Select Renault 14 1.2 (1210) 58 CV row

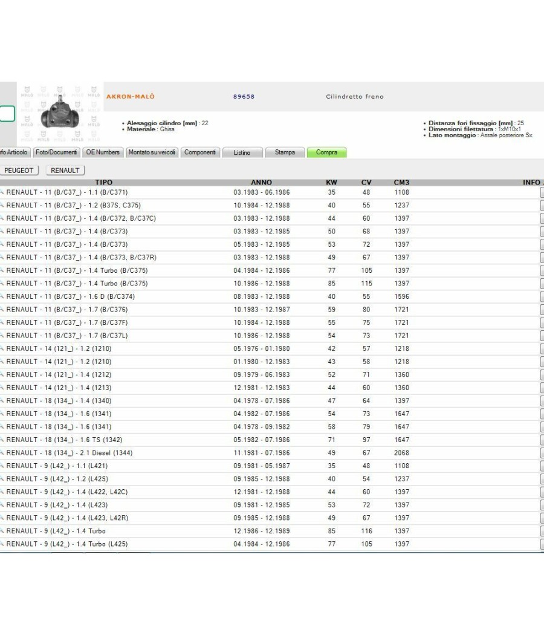271,362
